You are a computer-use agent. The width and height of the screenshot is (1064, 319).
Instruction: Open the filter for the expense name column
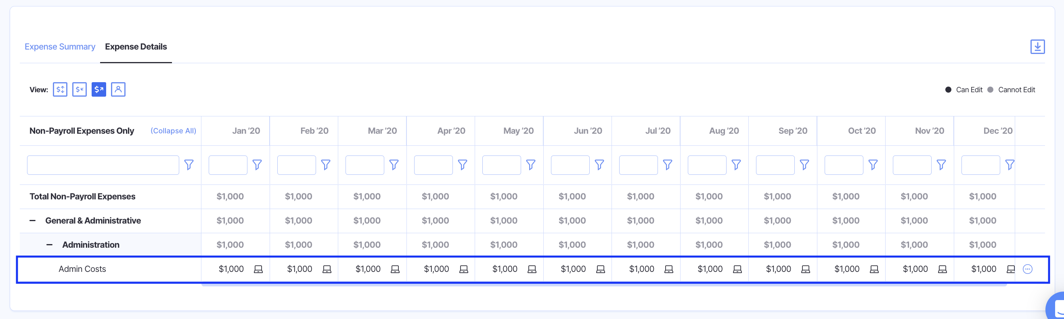189,165
